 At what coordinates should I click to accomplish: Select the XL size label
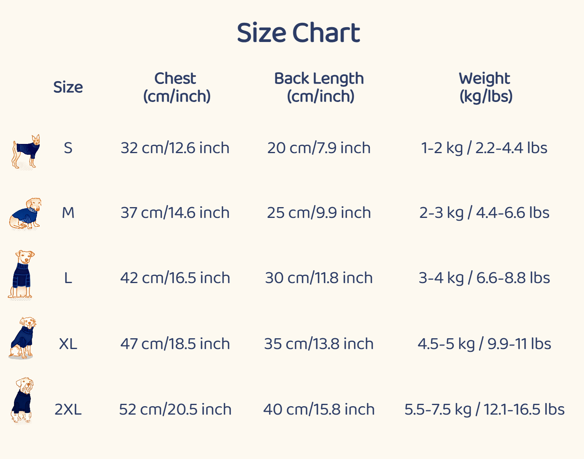coord(68,344)
